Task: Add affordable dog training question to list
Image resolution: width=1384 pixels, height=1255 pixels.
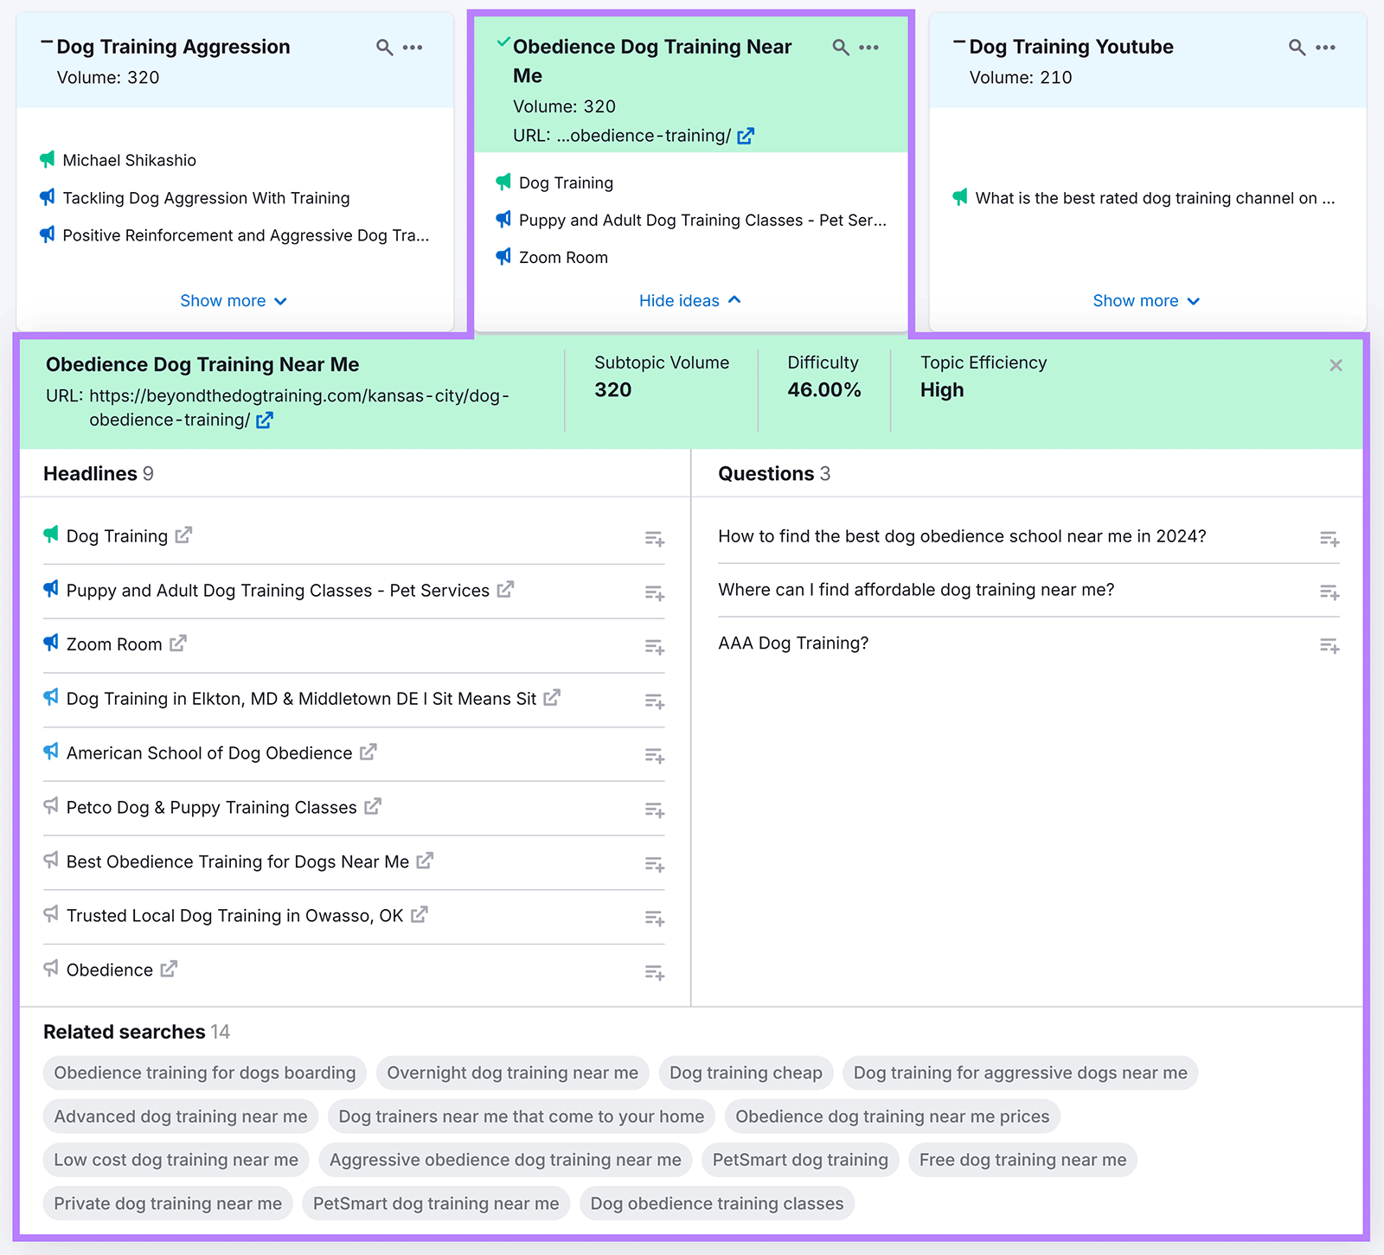Action: (x=1330, y=592)
